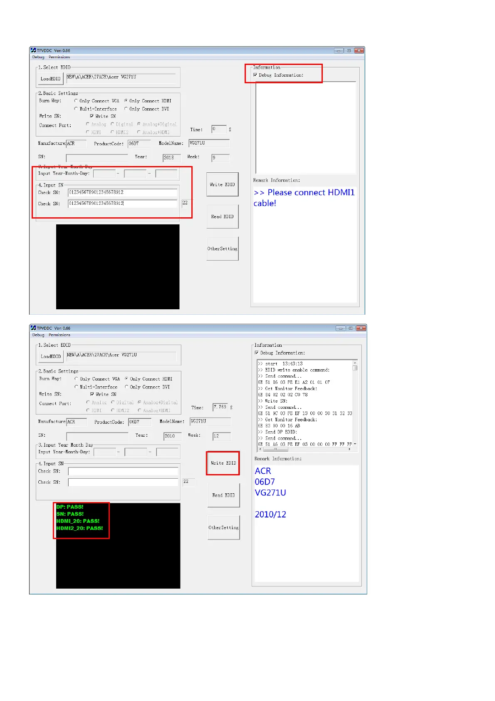Toggle Write SN checkbox in the PASS-results window

92,394
